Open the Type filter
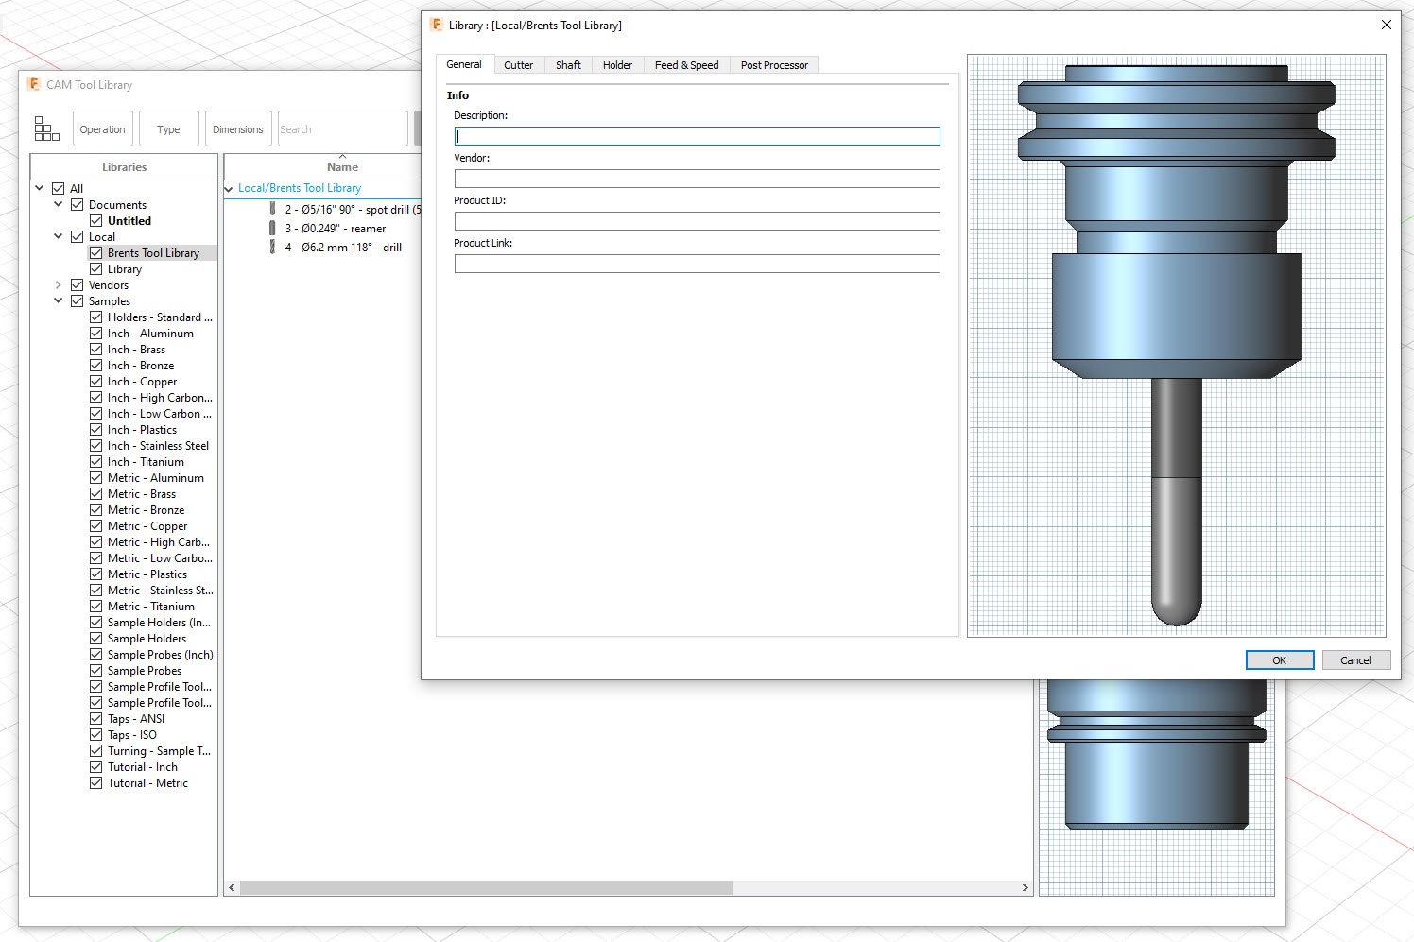Image resolution: width=1414 pixels, height=942 pixels. (x=168, y=128)
